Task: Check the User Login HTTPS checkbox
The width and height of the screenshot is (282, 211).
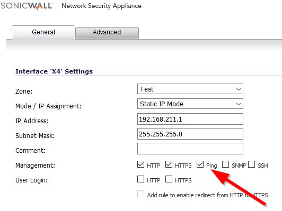Action: pyautogui.click(x=169, y=179)
